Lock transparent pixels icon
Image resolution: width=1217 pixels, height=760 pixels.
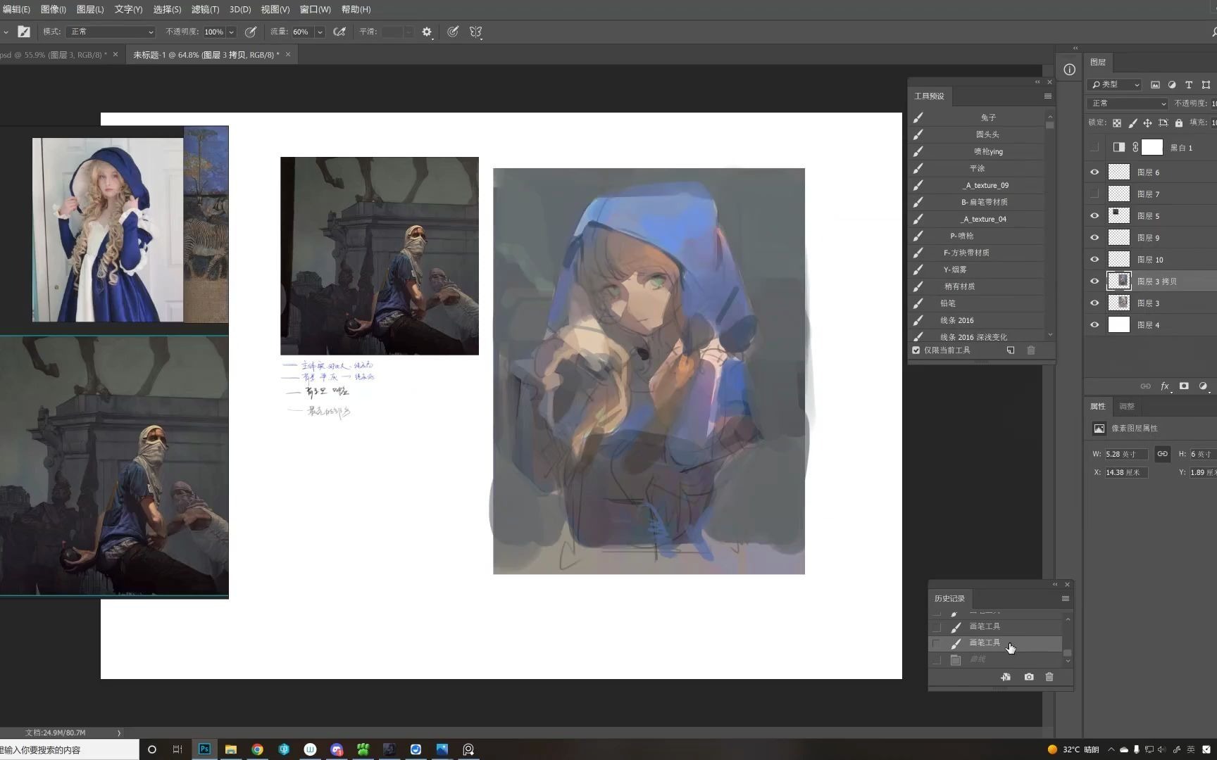point(1117,123)
